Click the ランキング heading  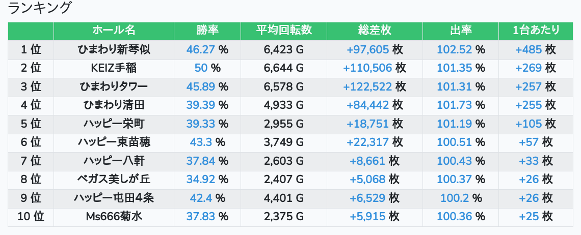(x=40, y=8)
